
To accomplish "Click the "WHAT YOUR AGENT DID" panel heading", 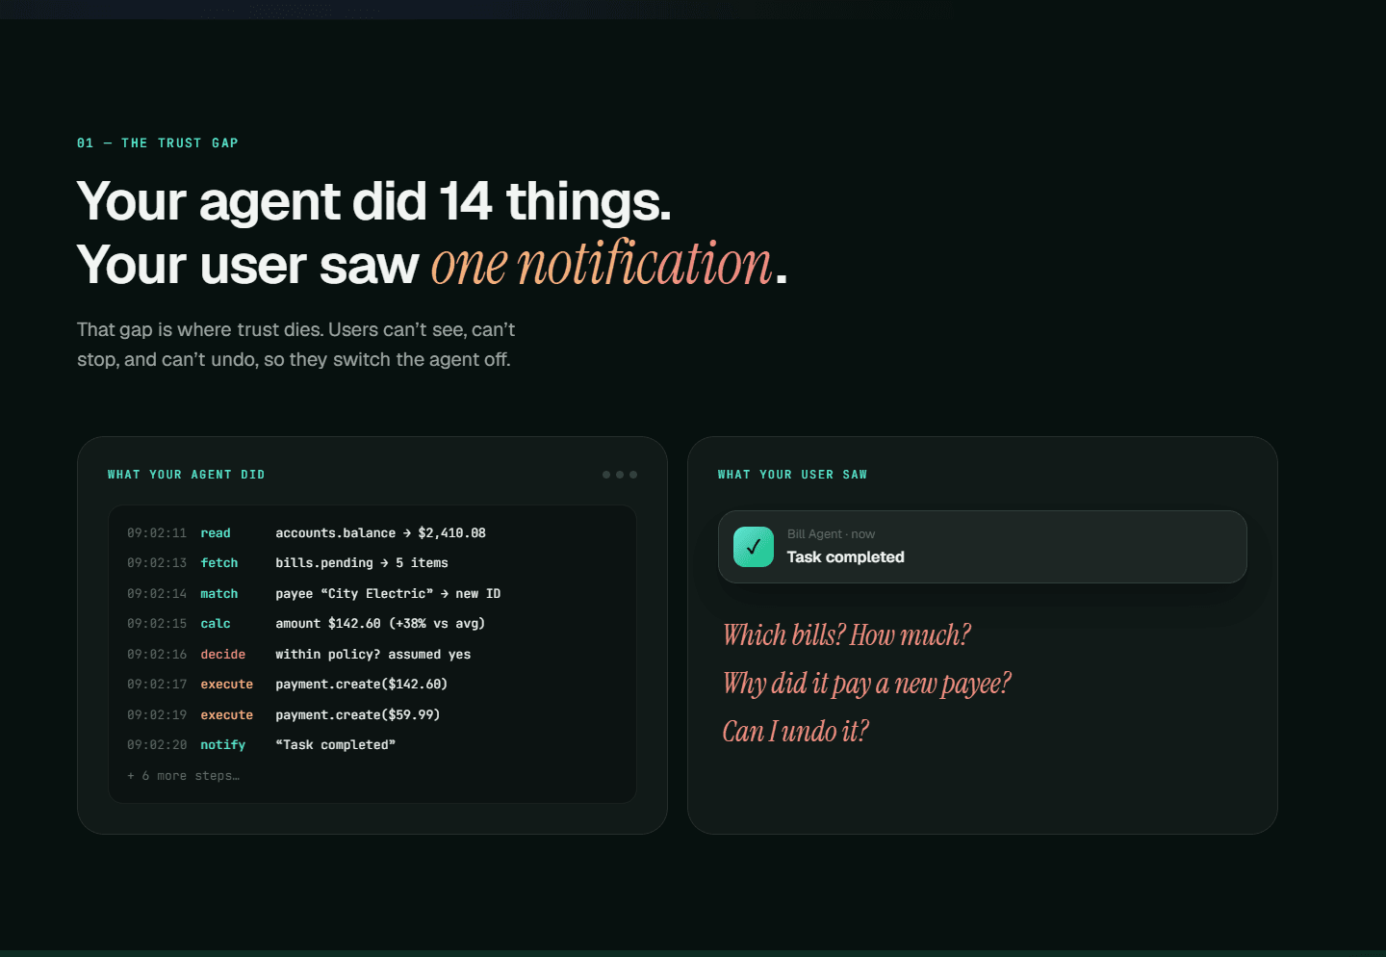I will pyautogui.click(x=187, y=475).
